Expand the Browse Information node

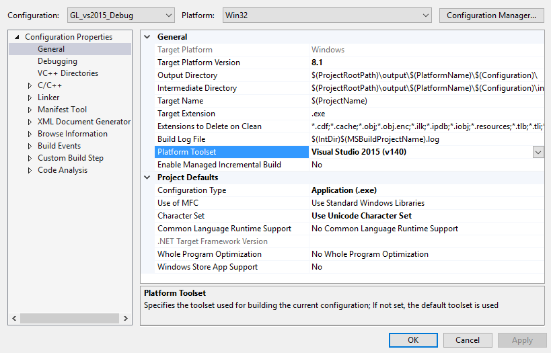[x=30, y=134]
